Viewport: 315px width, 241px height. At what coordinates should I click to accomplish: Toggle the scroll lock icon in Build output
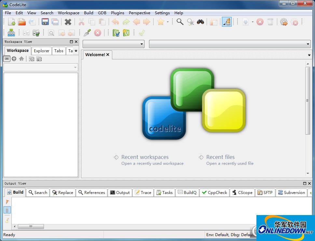point(7,210)
